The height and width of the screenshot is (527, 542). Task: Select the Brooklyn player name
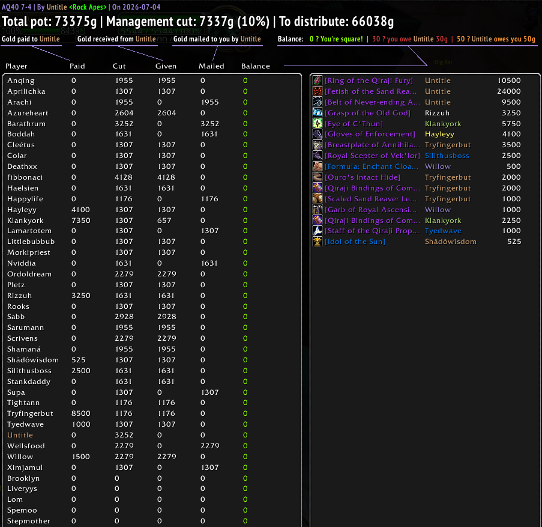point(23,478)
